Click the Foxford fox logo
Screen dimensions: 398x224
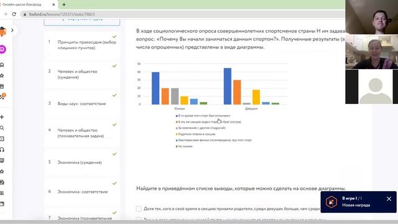click(2, 32)
